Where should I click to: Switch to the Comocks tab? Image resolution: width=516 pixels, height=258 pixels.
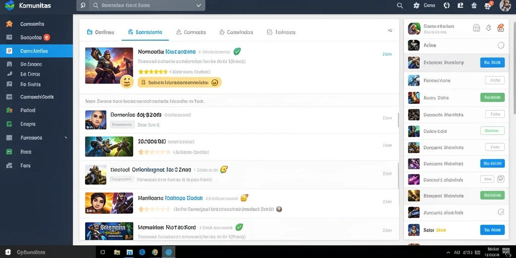coord(191,32)
